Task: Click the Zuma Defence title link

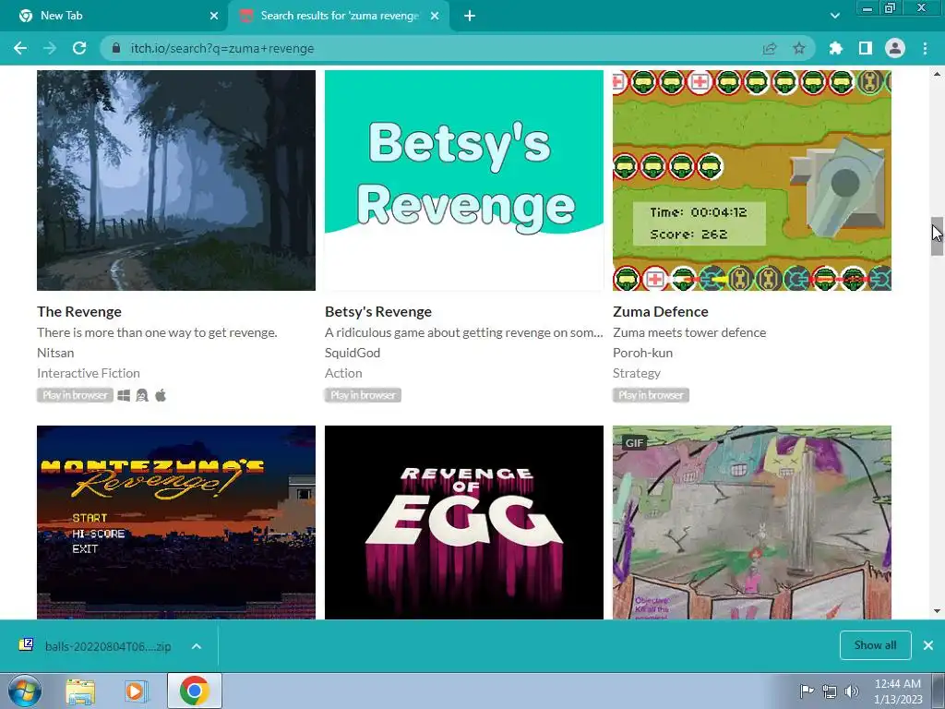Action: [x=661, y=312]
